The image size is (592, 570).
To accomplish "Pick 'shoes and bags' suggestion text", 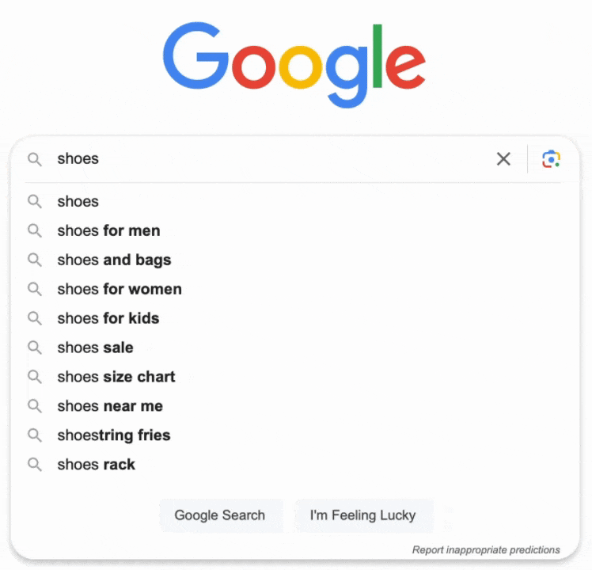I will [x=114, y=260].
